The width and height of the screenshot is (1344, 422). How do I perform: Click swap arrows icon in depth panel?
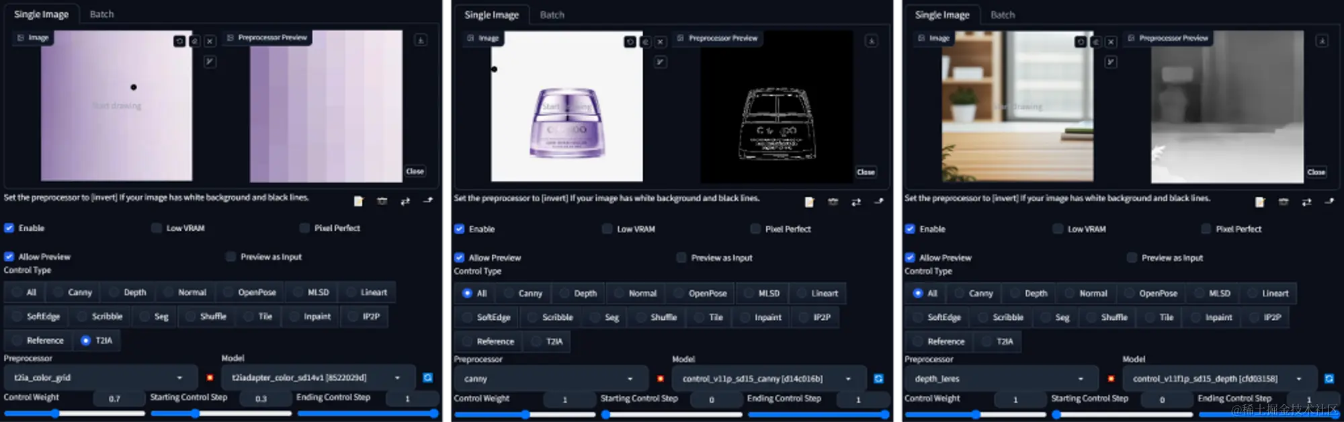pyautogui.click(x=1306, y=202)
